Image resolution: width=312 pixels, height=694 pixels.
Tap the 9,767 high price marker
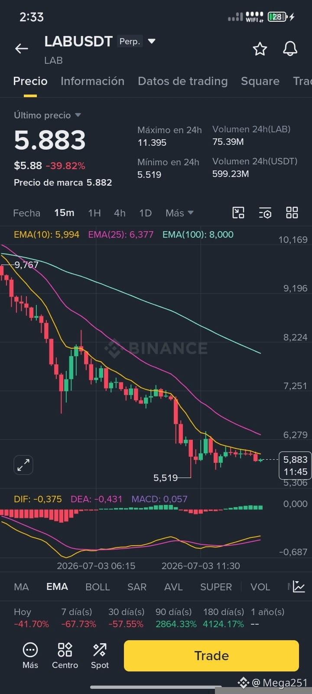[x=26, y=265]
